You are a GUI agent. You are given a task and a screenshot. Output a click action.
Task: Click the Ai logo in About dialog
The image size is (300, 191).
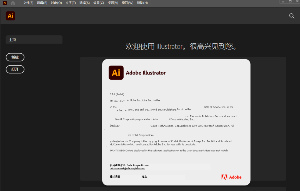click(116, 73)
